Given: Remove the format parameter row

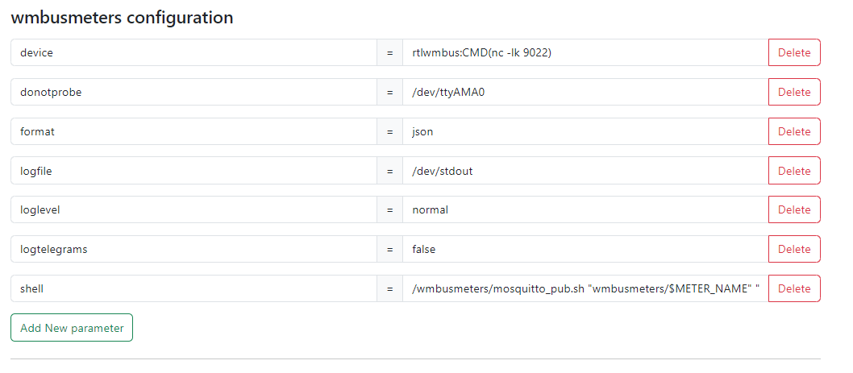Looking at the screenshot, I should [x=794, y=131].
